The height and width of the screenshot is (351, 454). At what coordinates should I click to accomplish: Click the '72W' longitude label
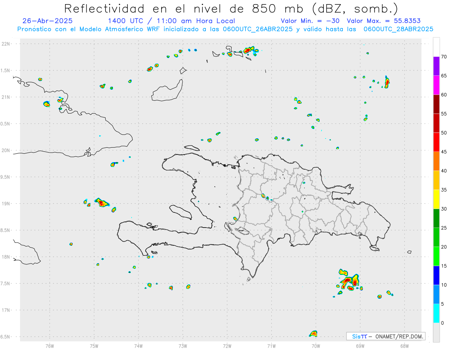point(227,346)
